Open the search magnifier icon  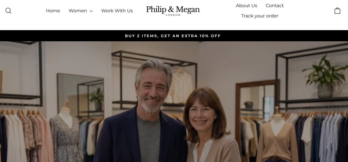click(x=8, y=11)
